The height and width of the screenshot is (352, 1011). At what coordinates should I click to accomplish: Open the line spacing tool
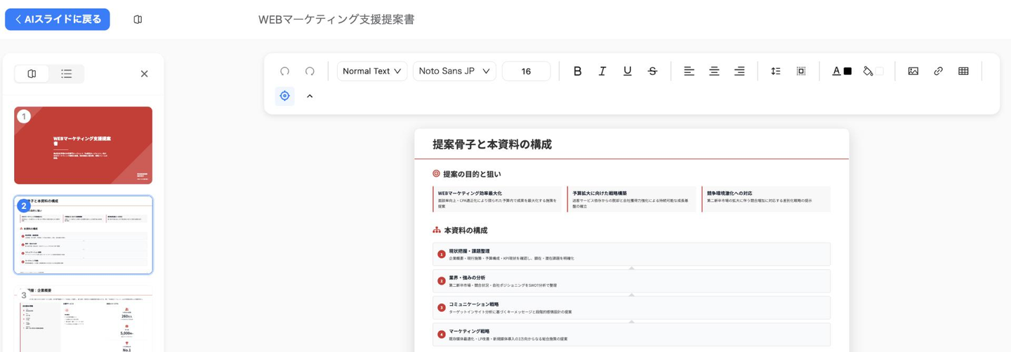click(775, 72)
